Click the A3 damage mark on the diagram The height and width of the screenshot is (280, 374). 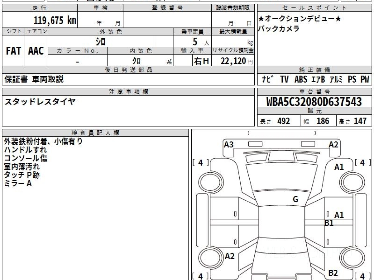[229, 144]
